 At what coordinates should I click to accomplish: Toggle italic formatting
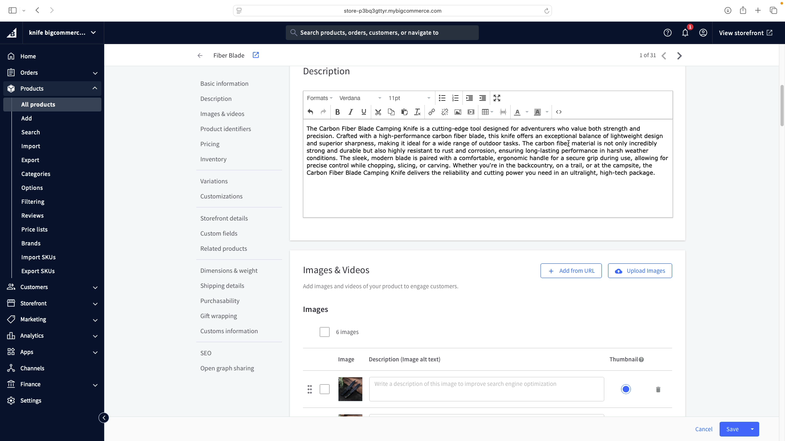[x=350, y=112]
